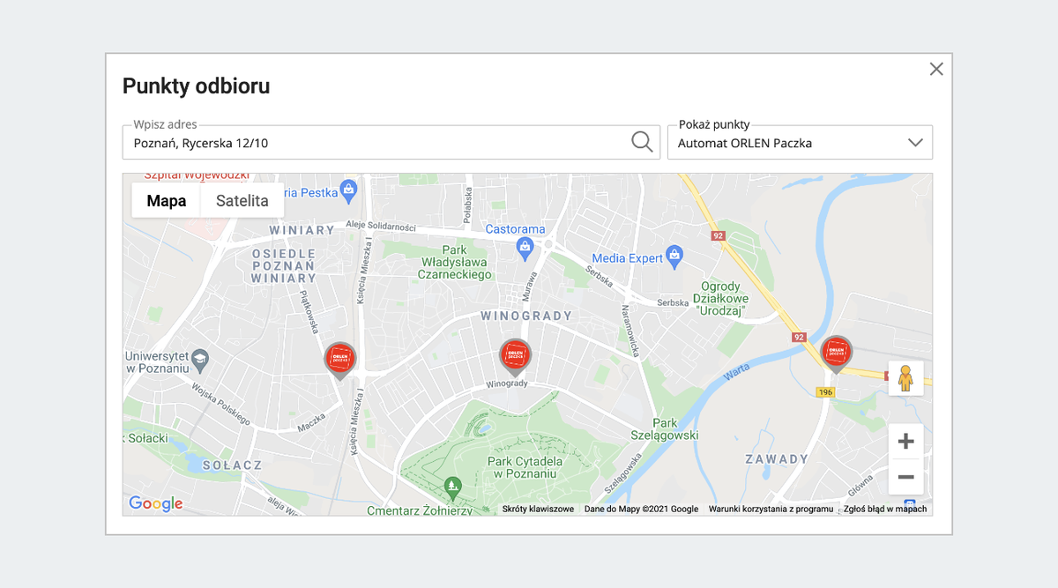Click the OSIEDLE POZNAŃ WINIARY label

click(x=283, y=265)
